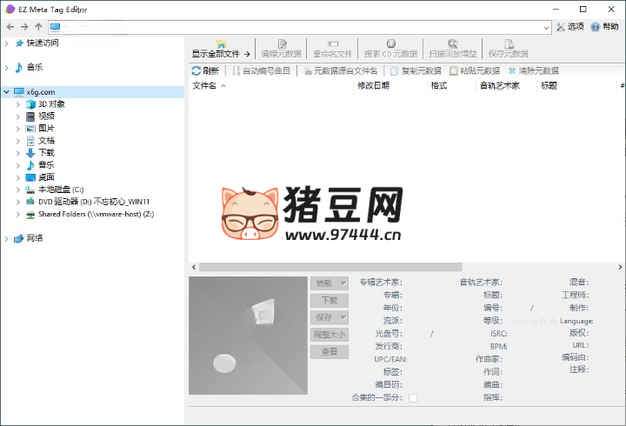Select 本地磁盘 (C:) drive icon
This screenshot has width=626, height=426.
(30, 190)
